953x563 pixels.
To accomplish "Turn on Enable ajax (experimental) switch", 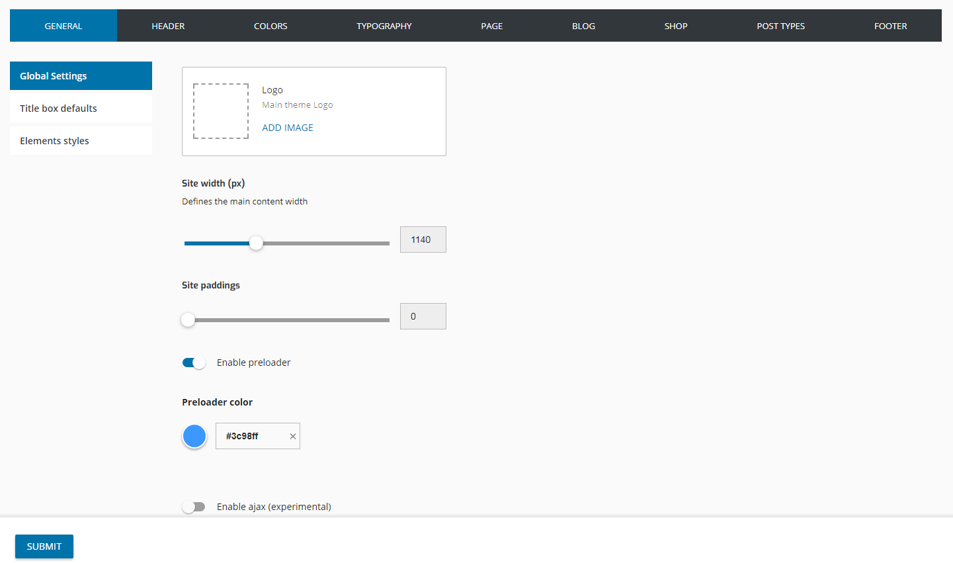I will pyautogui.click(x=194, y=507).
